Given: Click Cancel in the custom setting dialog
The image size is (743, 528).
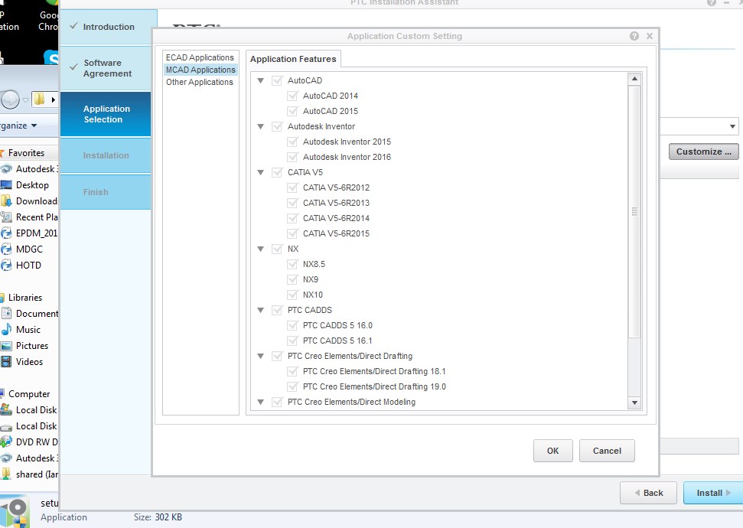Looking at the screenshot, I should [x=607, y=451].
